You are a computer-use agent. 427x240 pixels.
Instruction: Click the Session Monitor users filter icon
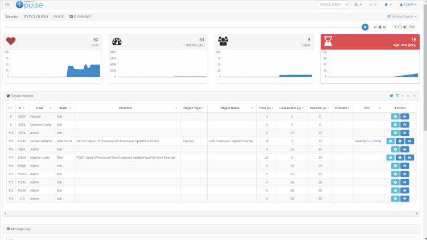pos(391,96)
